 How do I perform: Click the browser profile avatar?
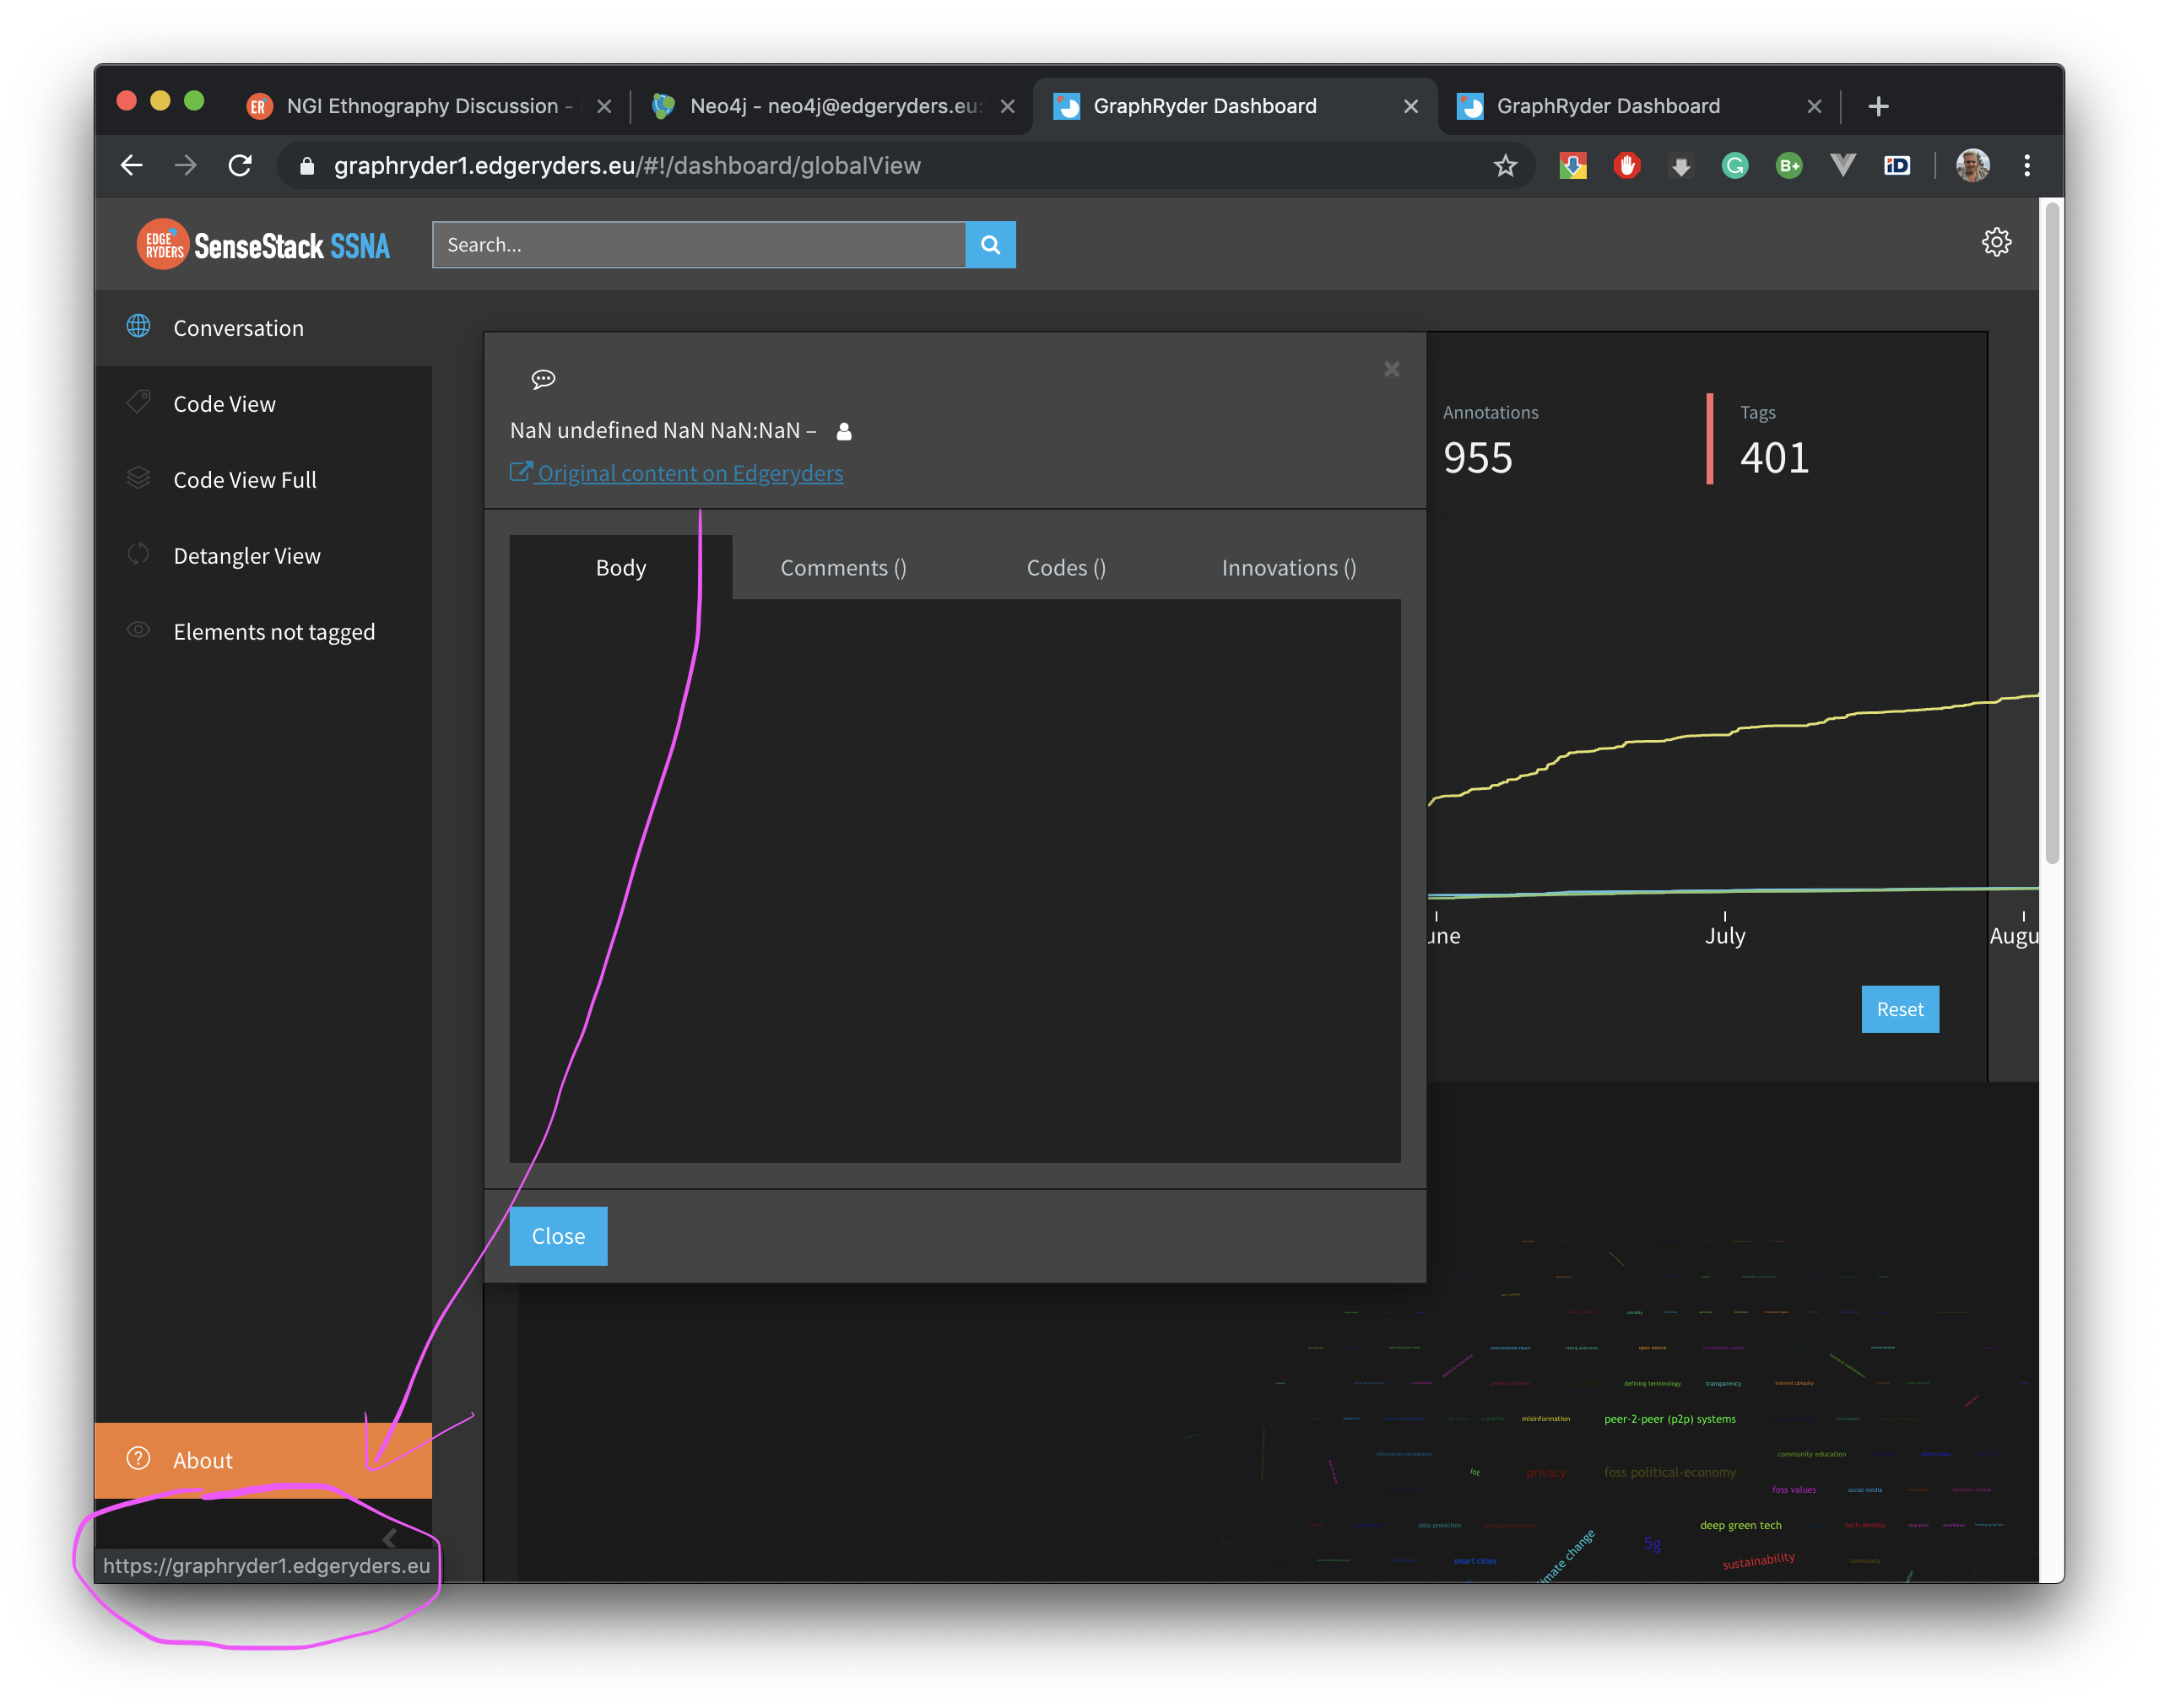(x=1972, y=166)
